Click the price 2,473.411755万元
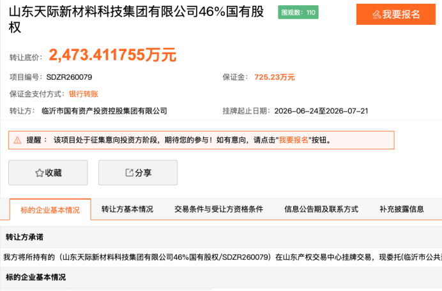 (x=112, y=55)
